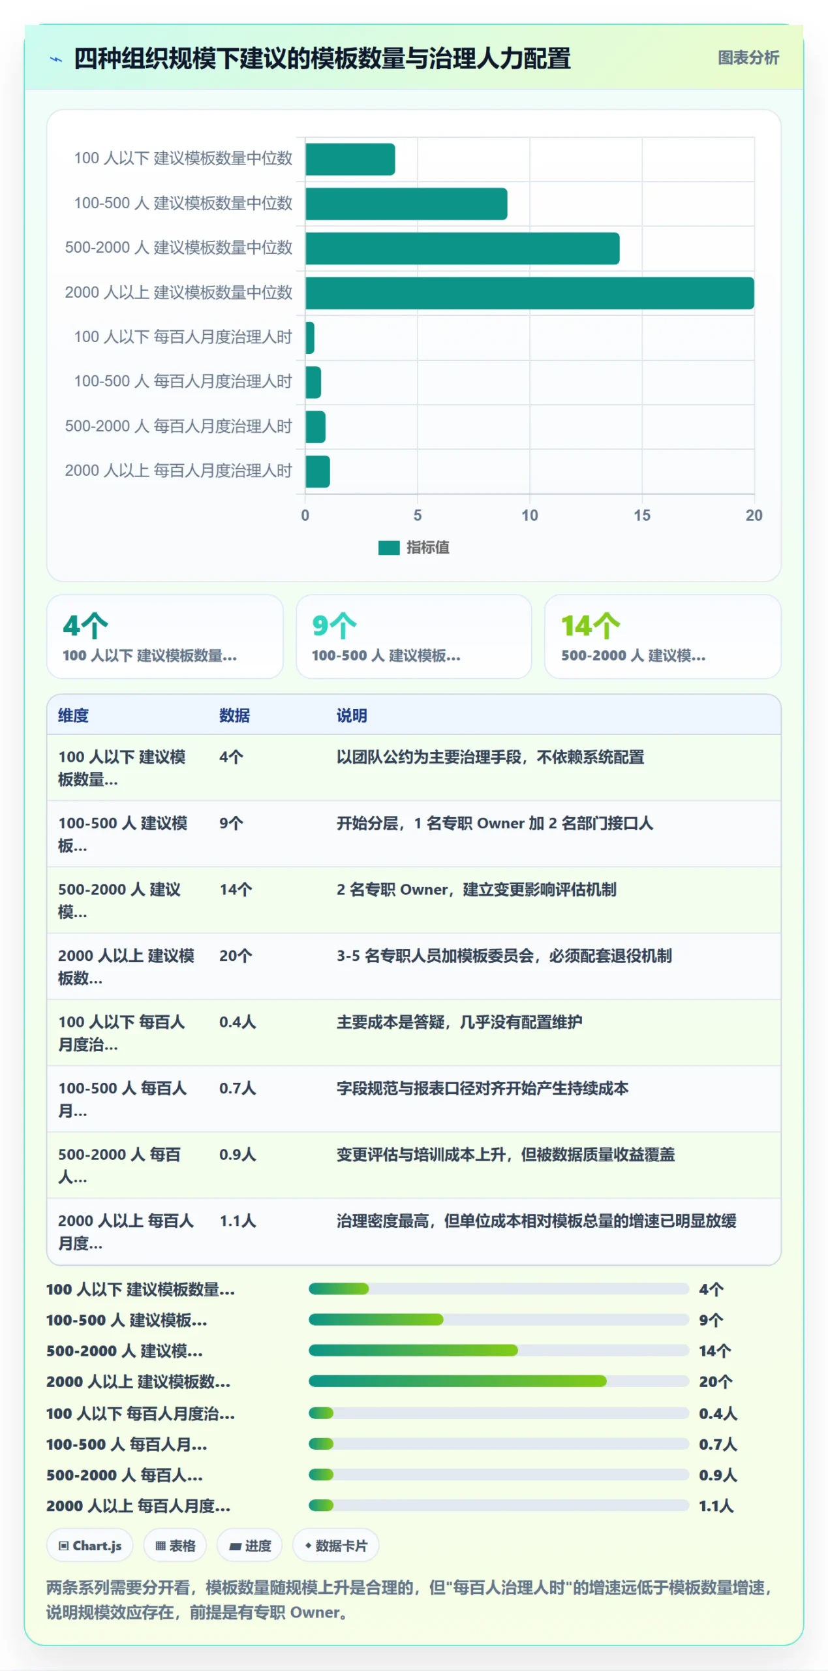The image size is (828, 1671).
Task: Click the 100-500 人 每百人月度治理人时 axis label
Action: click(x=183, y=381)
